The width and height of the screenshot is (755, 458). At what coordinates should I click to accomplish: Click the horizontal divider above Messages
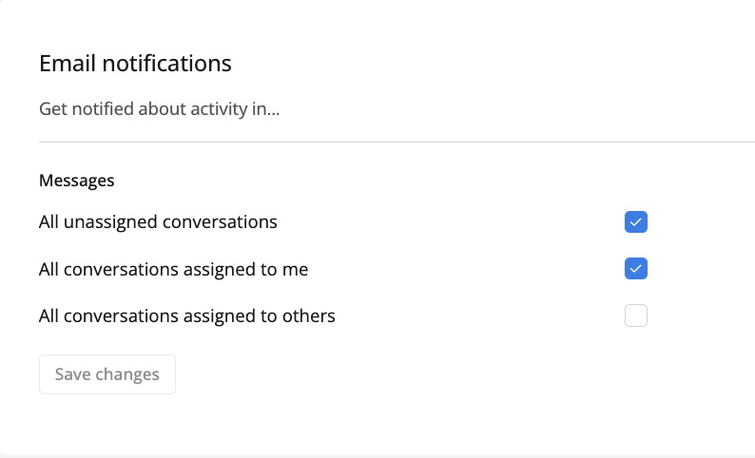[x=380, y=143]
